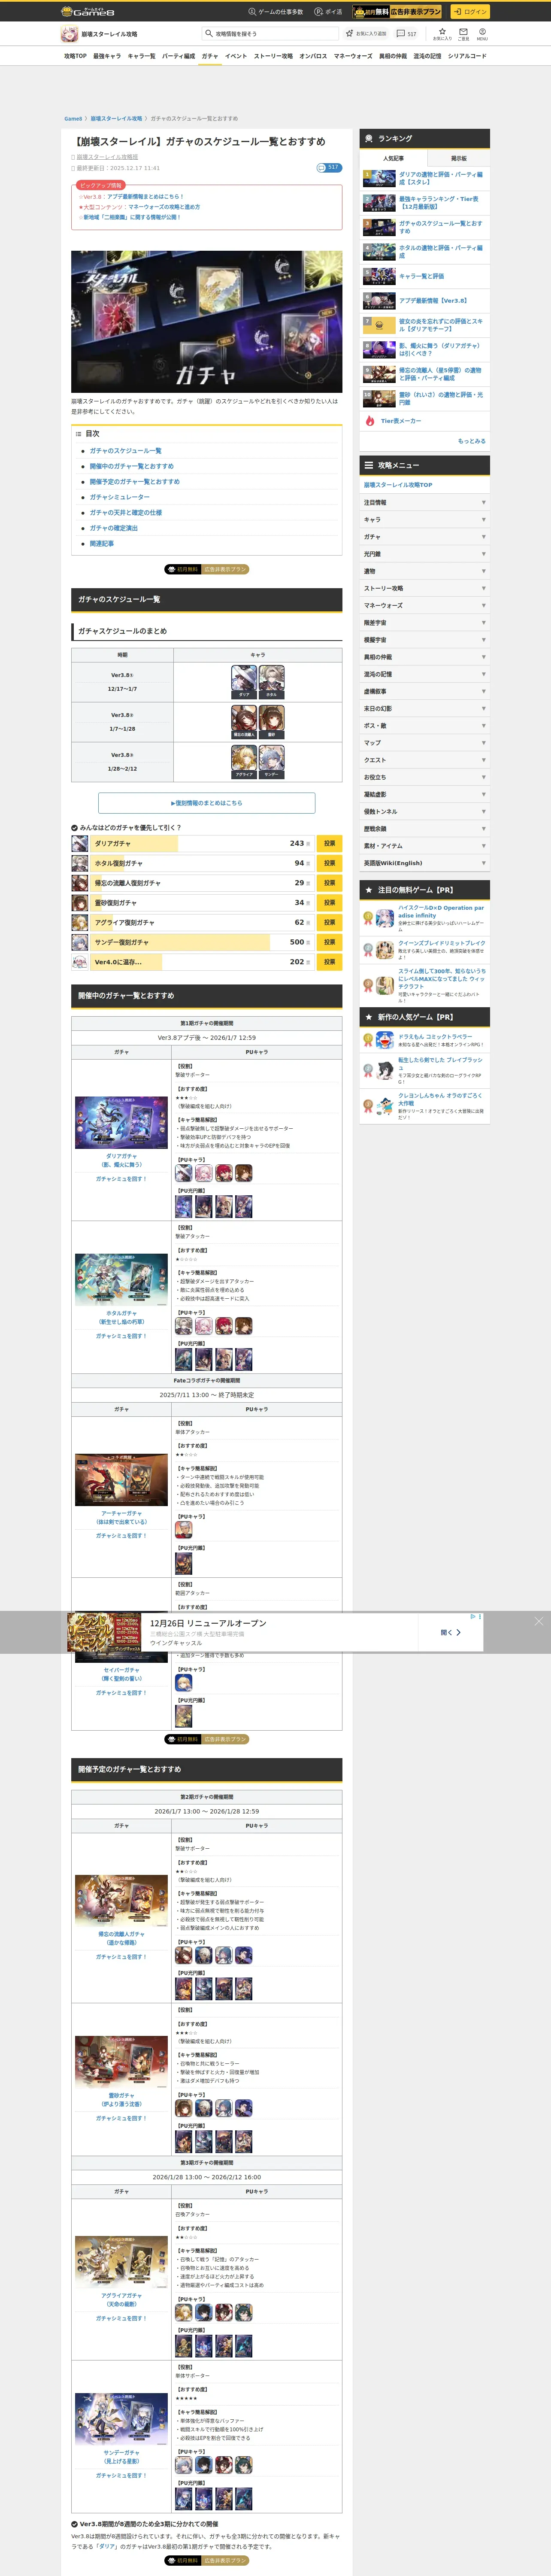Open the シリアルコード nav item
The image size is (551, 2576).
pyautogui.click(x=467, y=56)
